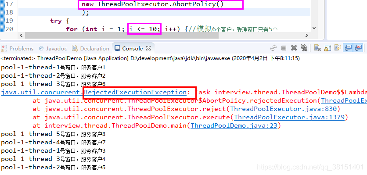Open the Declaration tab
Screen dimensions: 367x175
(94, 48)
